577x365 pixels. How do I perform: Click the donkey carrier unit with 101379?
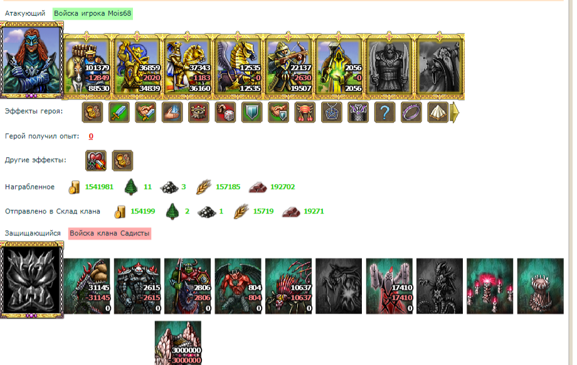click(87, 66)
